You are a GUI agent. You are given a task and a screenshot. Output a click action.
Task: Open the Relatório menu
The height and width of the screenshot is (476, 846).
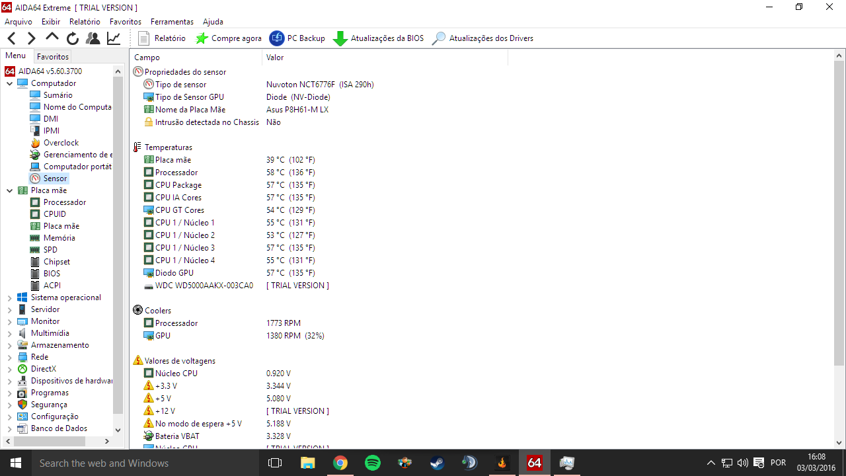click(x=85, y=22)
